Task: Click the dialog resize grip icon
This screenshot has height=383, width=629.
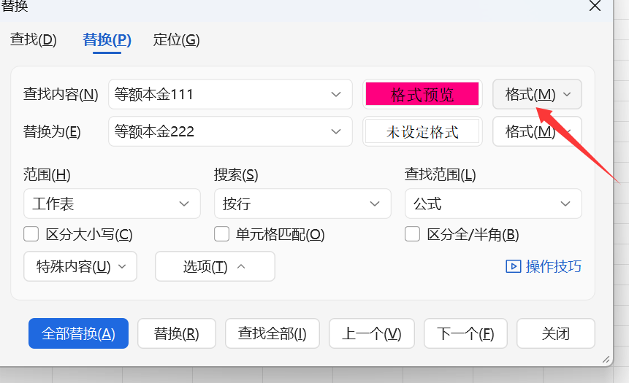Action: click(x=606, y=360)
